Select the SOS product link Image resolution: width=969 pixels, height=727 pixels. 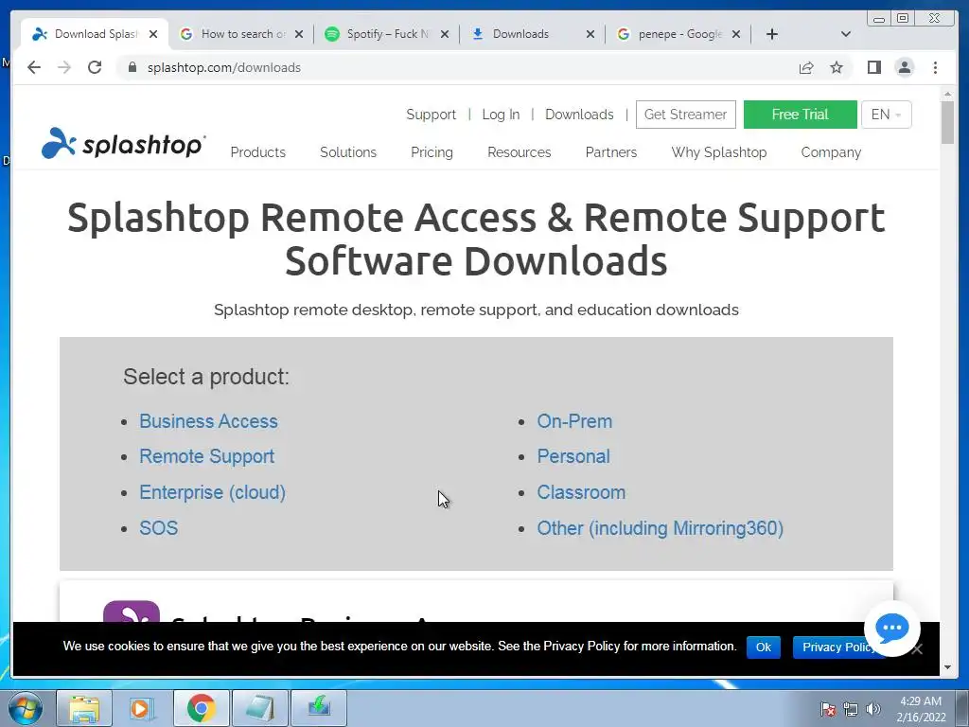158,528
